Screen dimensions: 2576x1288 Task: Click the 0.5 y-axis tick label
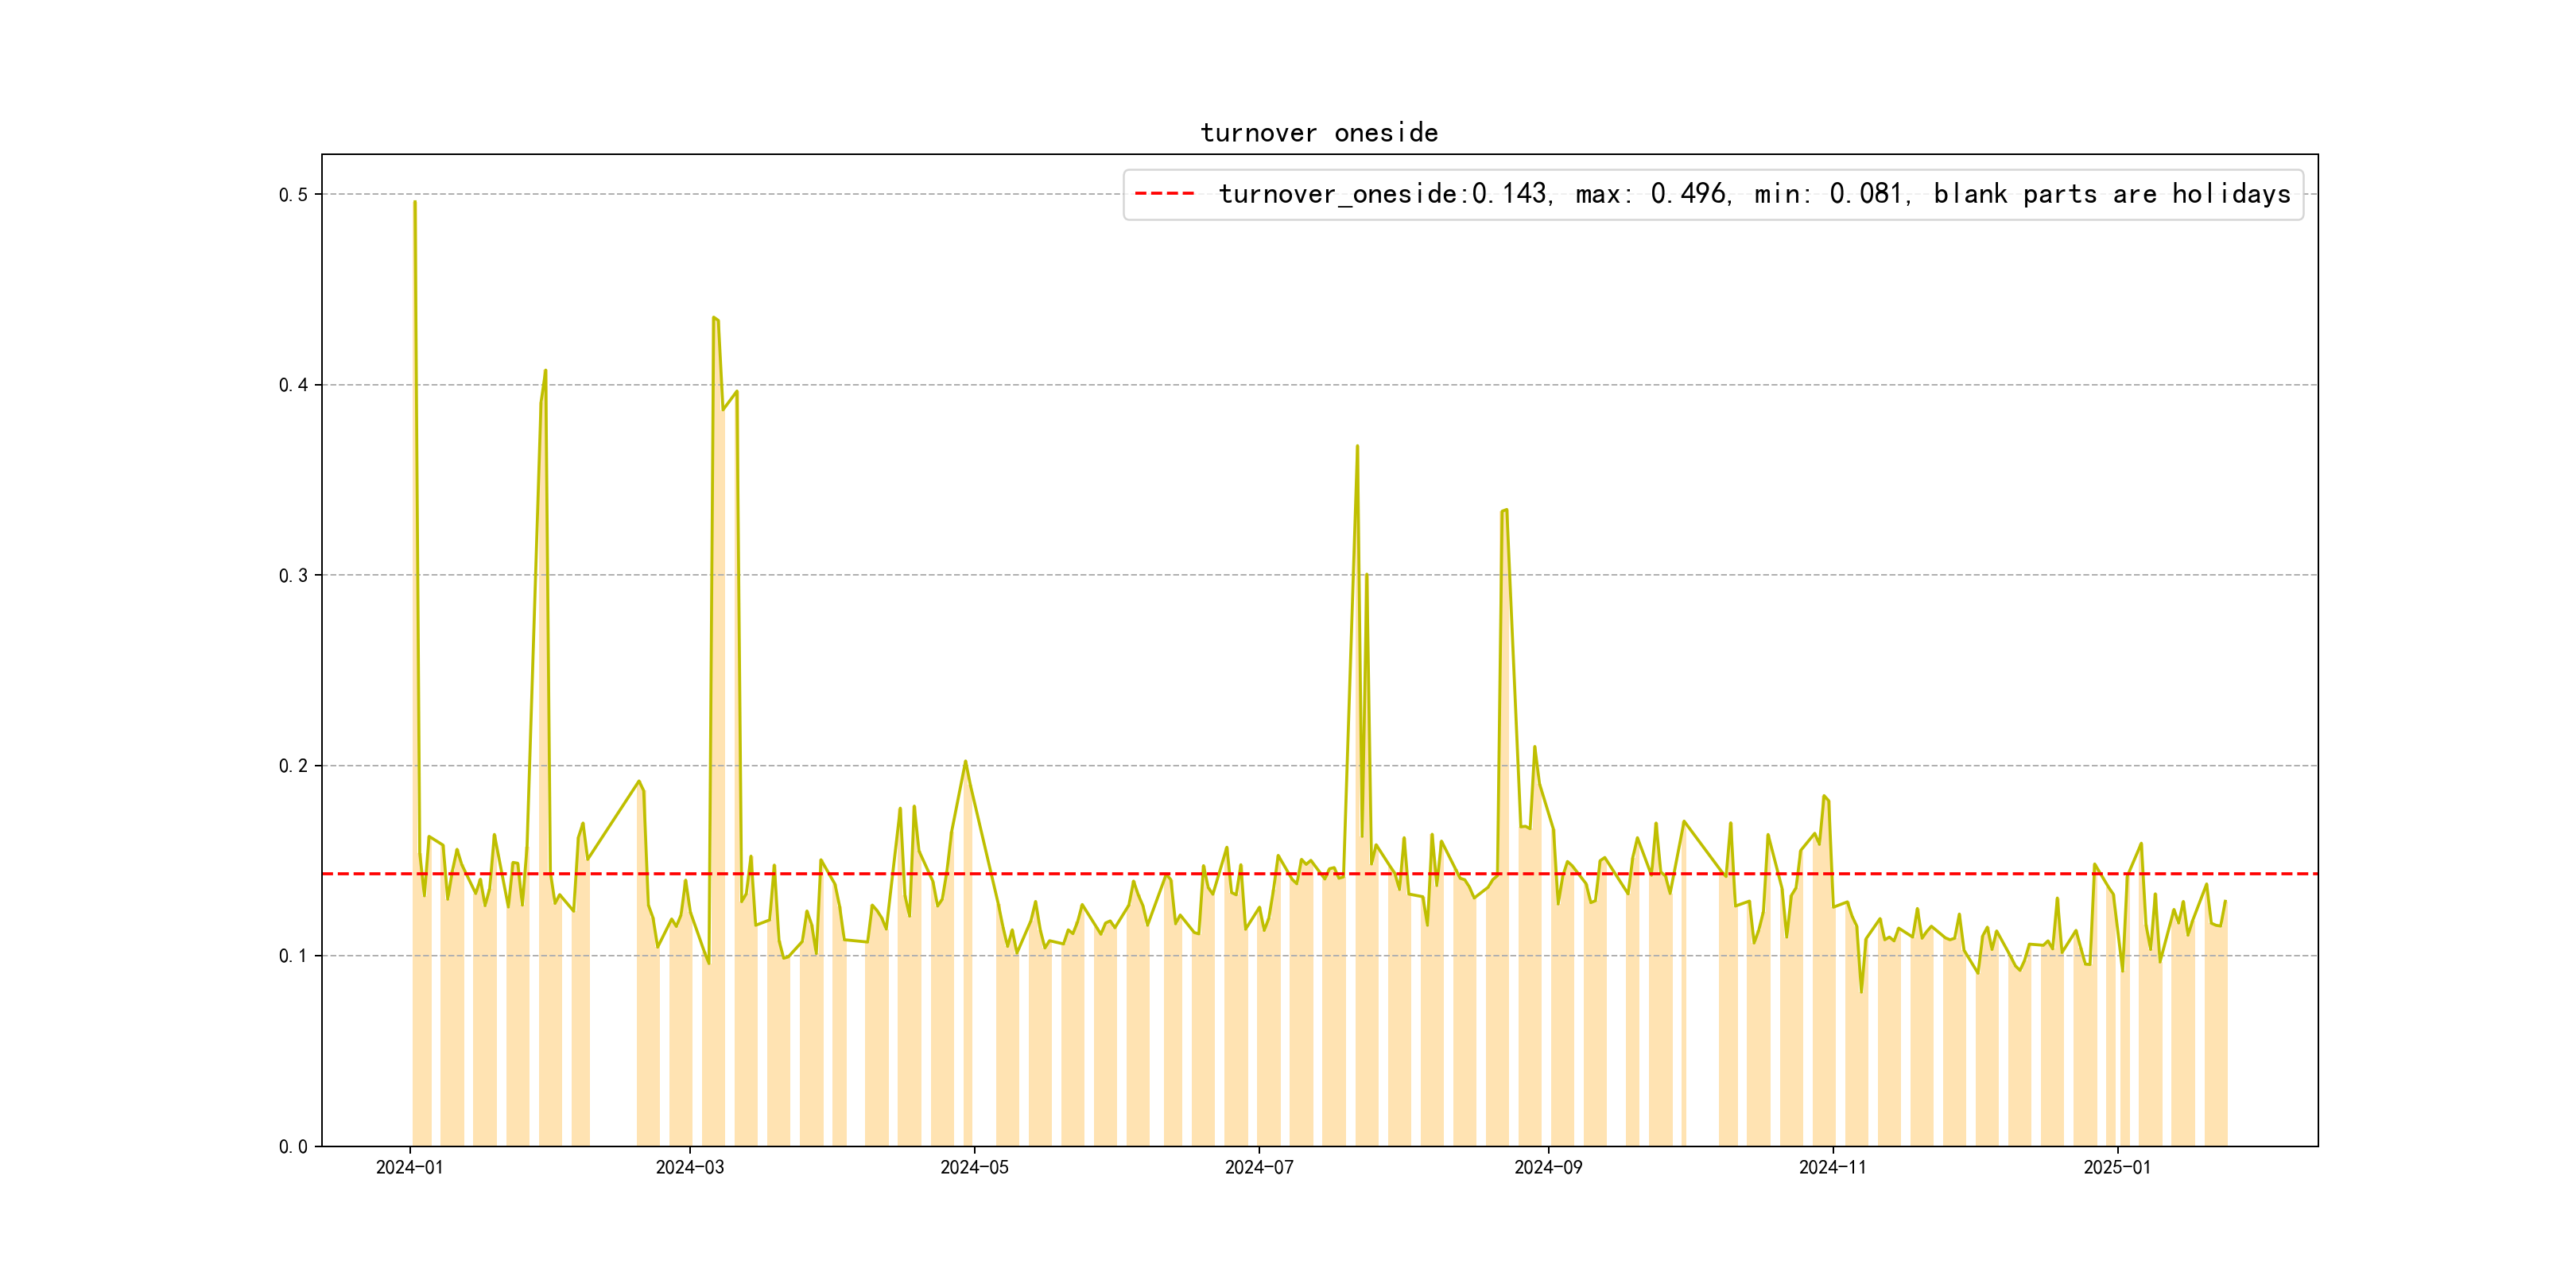click(293, 195)
